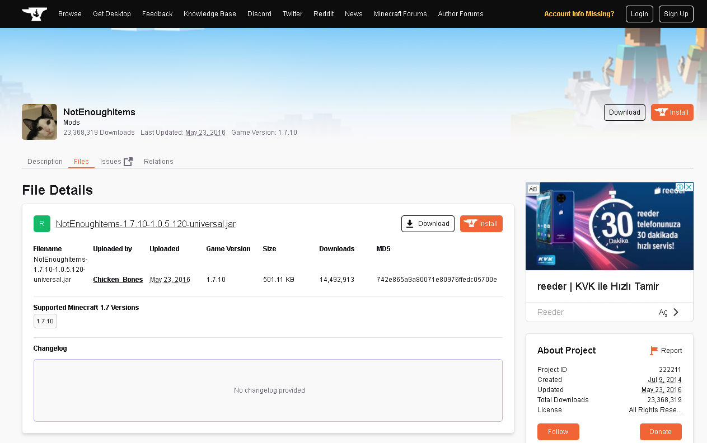The image size is (707, 443).
Task: Click the reeder ad banner image
Action: point(610,227)
